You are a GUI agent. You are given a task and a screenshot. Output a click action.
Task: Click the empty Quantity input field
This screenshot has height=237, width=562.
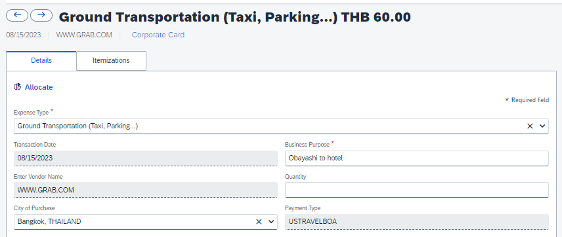click(416, 190)
